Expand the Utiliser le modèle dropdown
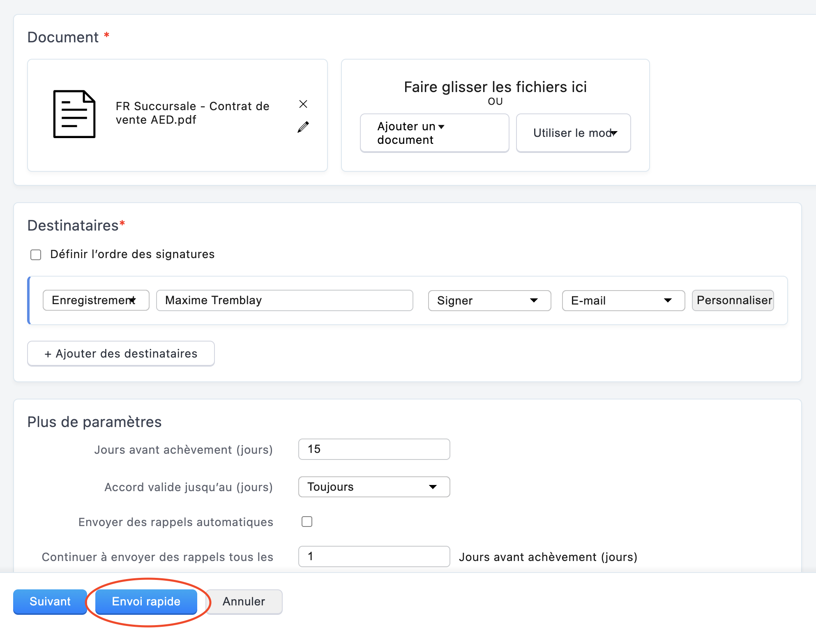This screenshot has height=628, width=816. [x=573, y=133]
